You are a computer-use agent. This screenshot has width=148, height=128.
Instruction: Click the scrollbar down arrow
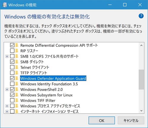tap(141, 111)
